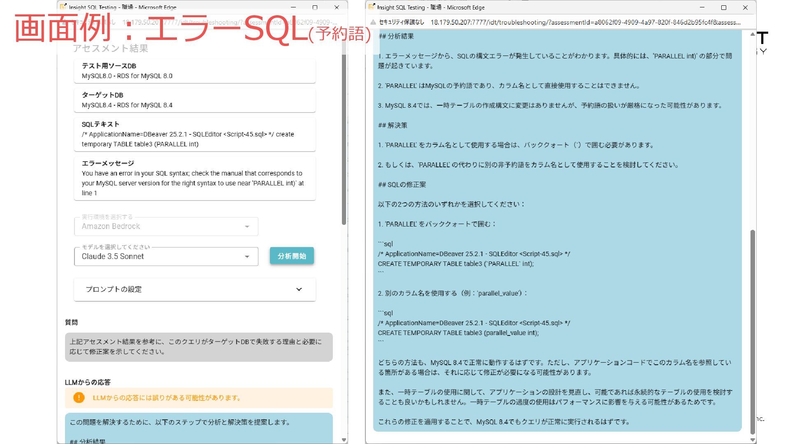This screenshot has width=790, height=444.
Task: Click Insight SQL Testing favicon in left window
Action: click(63, 7)
